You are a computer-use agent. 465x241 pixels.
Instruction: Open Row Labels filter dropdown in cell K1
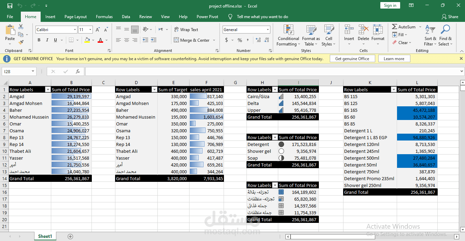(394, 90)
